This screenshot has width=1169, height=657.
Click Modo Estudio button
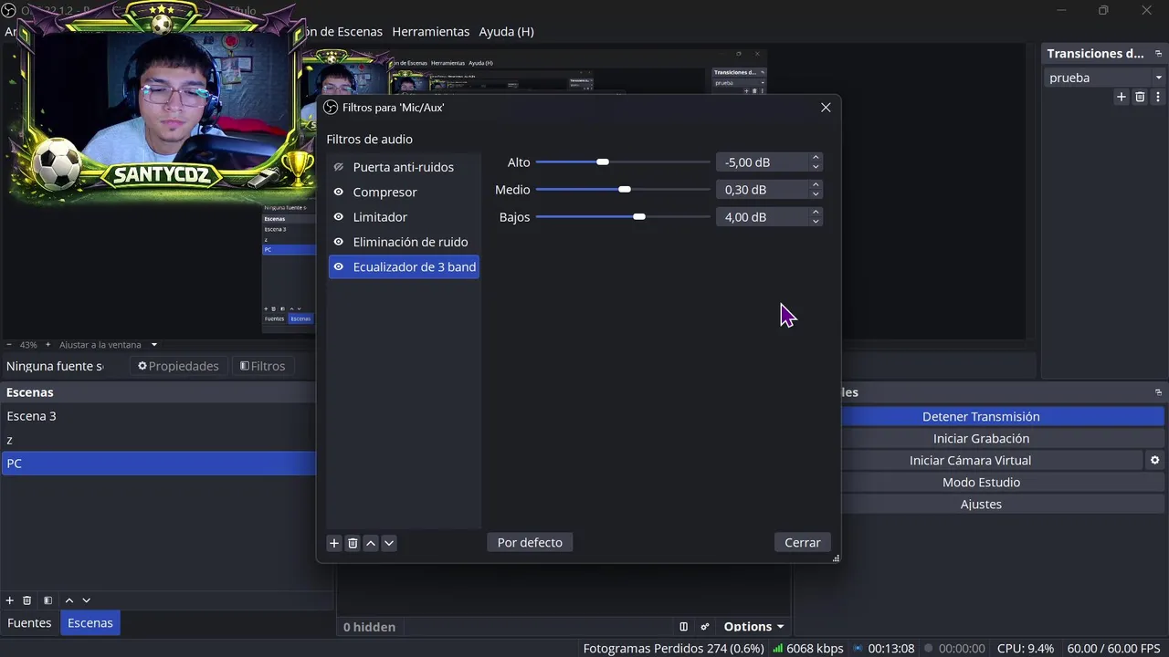[981, 482]
